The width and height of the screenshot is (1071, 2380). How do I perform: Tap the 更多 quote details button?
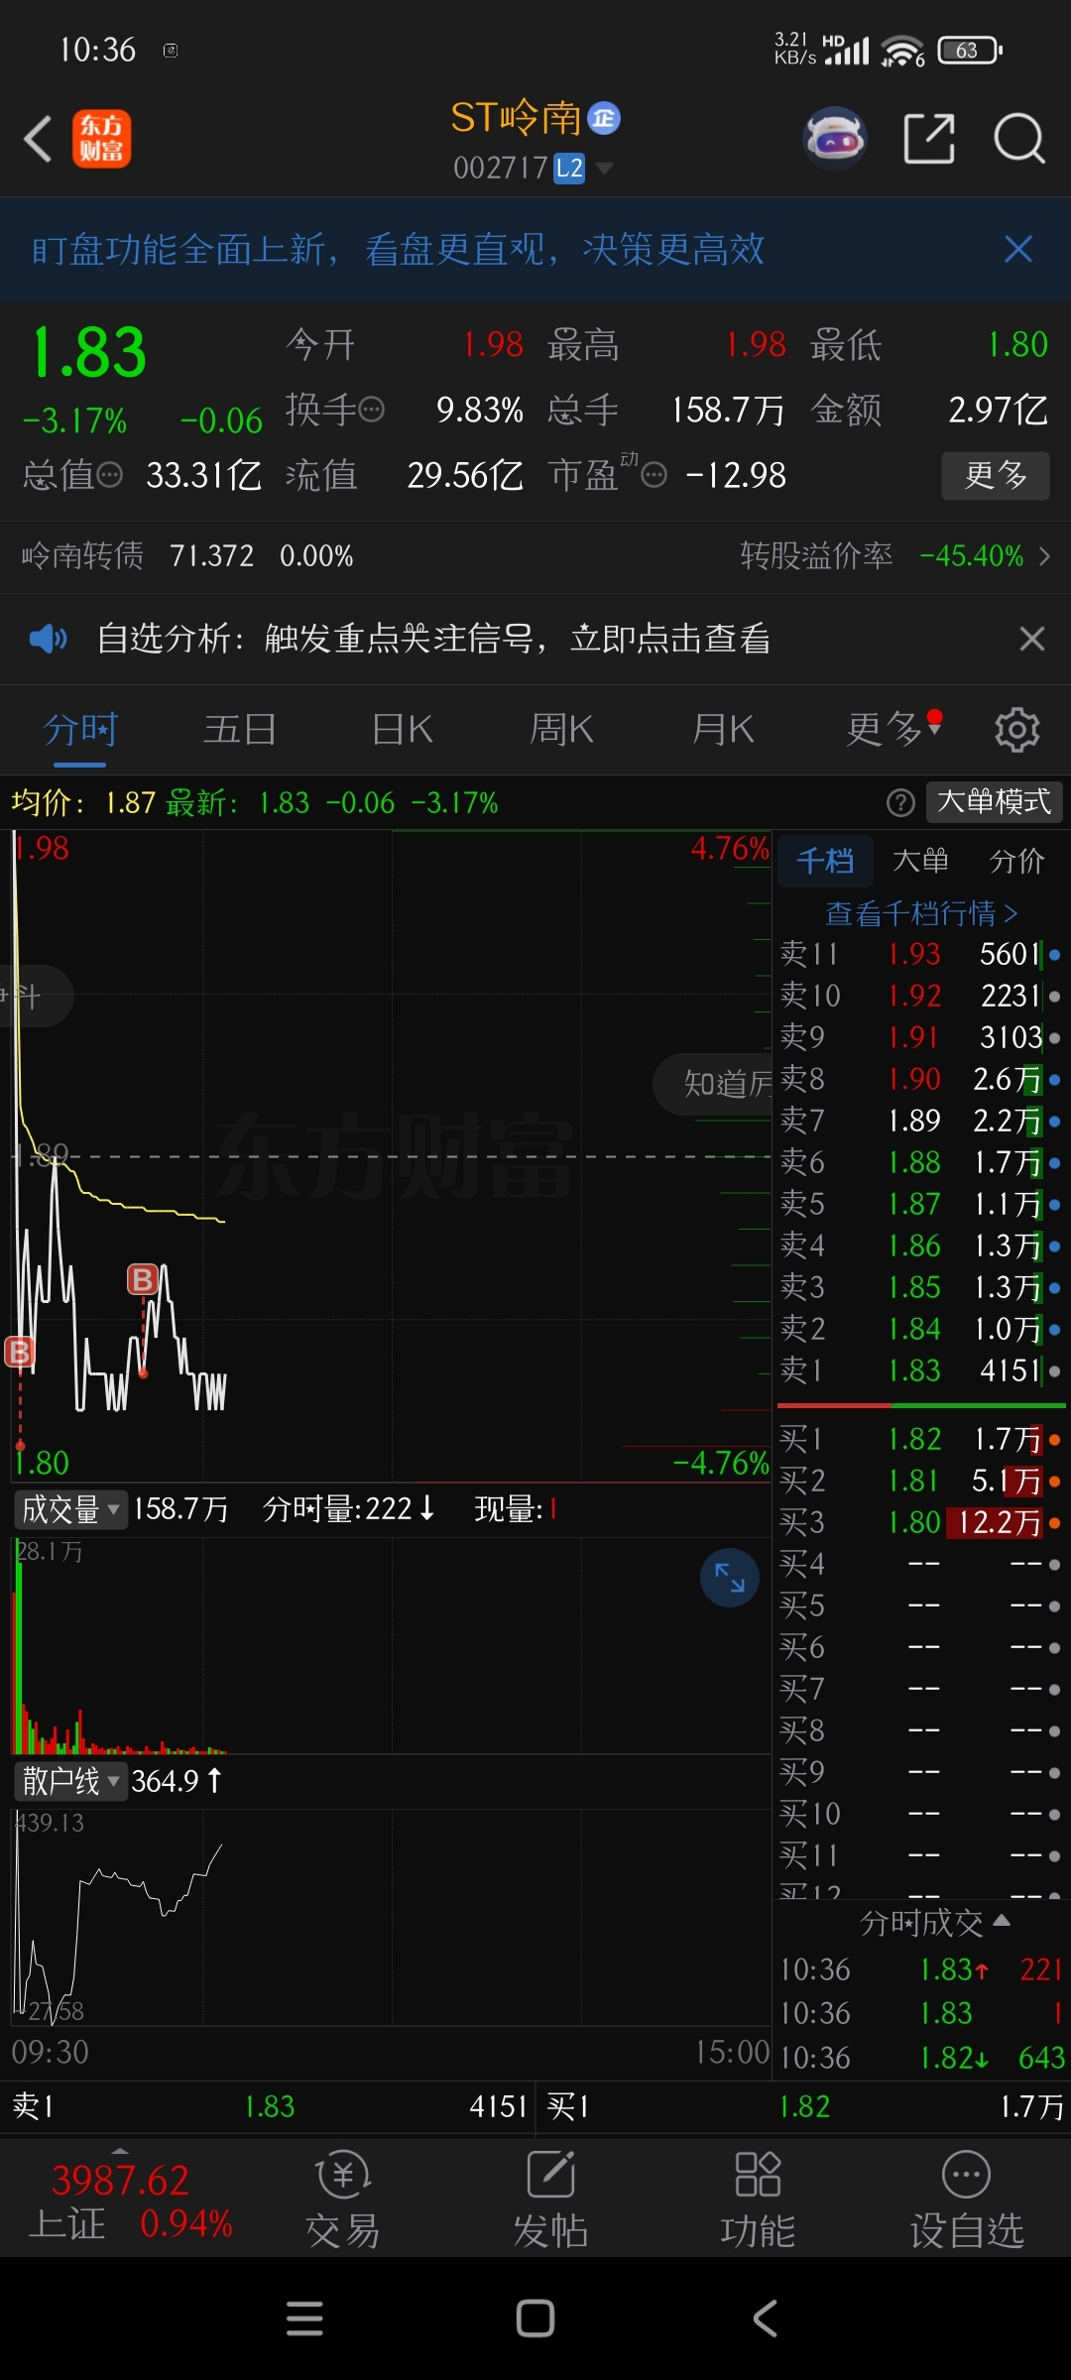coord(996,476)
